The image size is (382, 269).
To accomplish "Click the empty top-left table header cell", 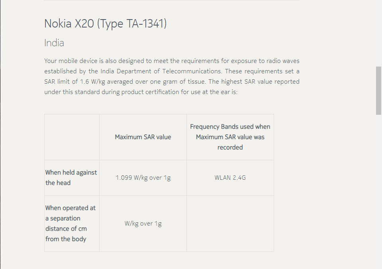I will 72,137.
